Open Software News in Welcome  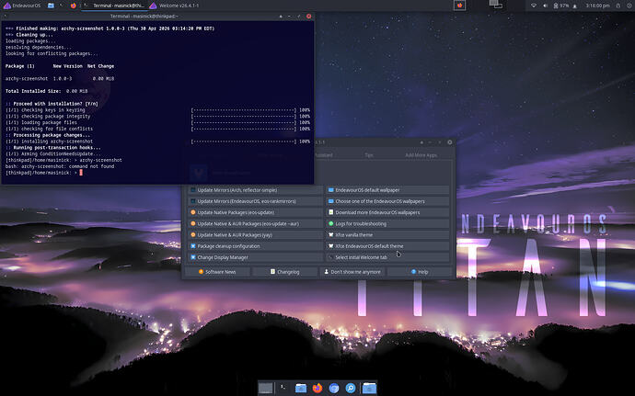[217, 272]
